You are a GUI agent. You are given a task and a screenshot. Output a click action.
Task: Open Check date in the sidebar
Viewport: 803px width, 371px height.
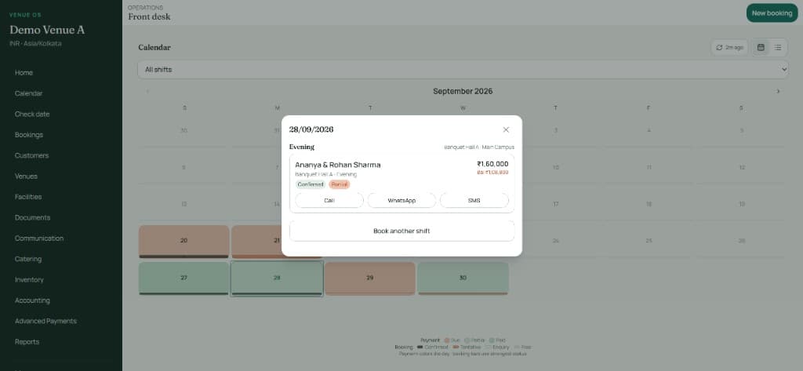32,115
